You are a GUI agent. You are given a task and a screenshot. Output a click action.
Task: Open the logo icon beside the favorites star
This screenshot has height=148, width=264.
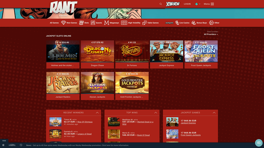tap(12, 145)
